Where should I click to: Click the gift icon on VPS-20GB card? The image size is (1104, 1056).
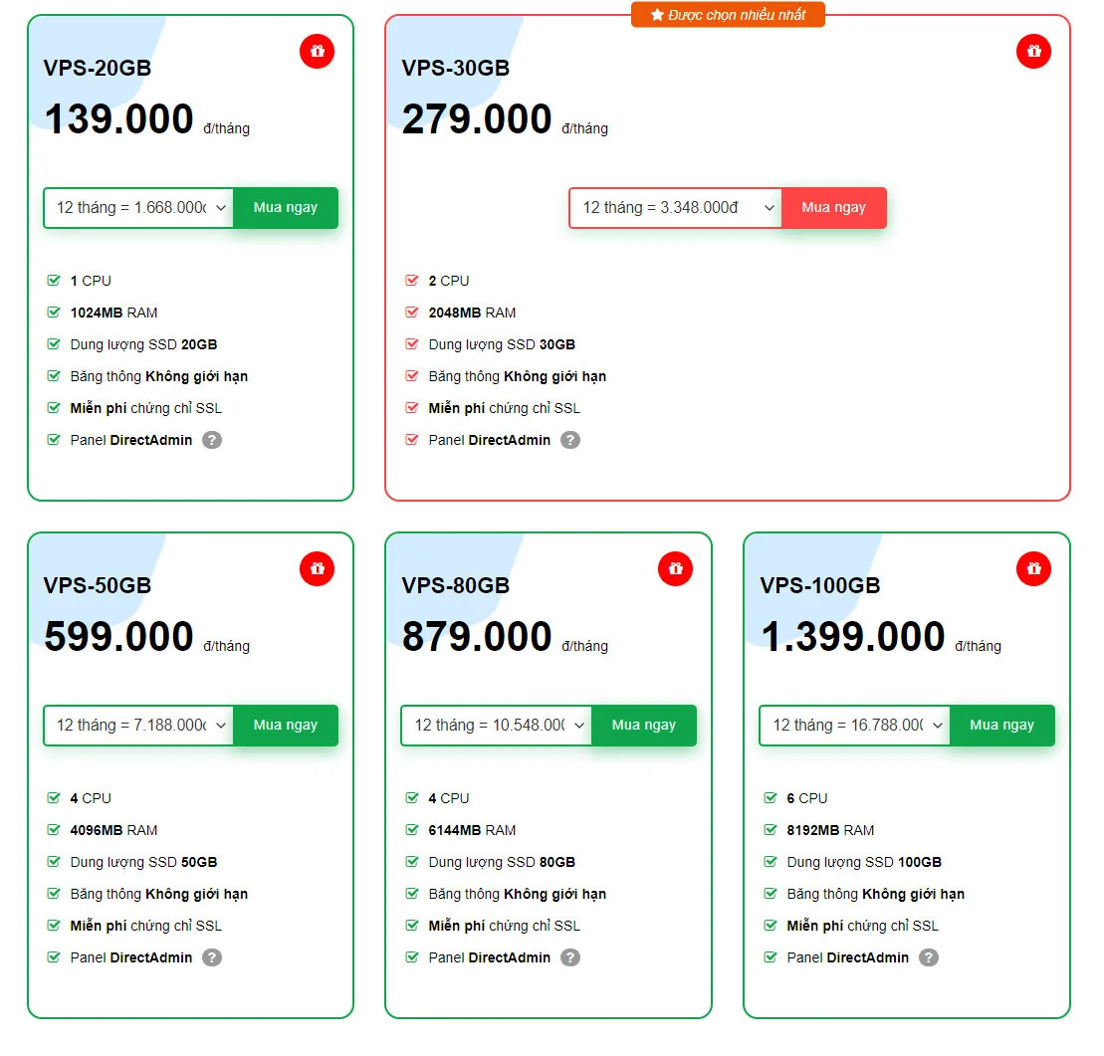317,51
